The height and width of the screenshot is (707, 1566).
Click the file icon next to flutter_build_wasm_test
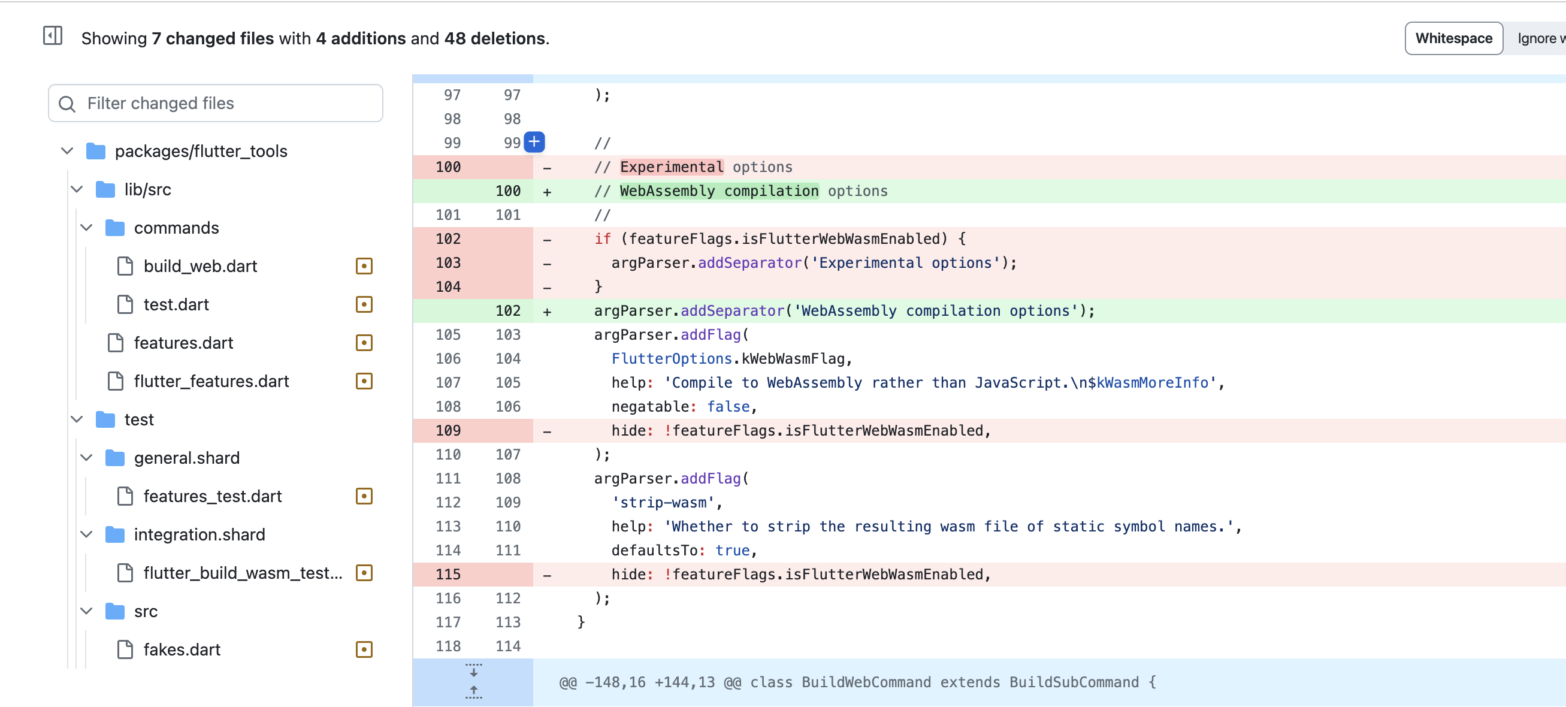[125, 573]
